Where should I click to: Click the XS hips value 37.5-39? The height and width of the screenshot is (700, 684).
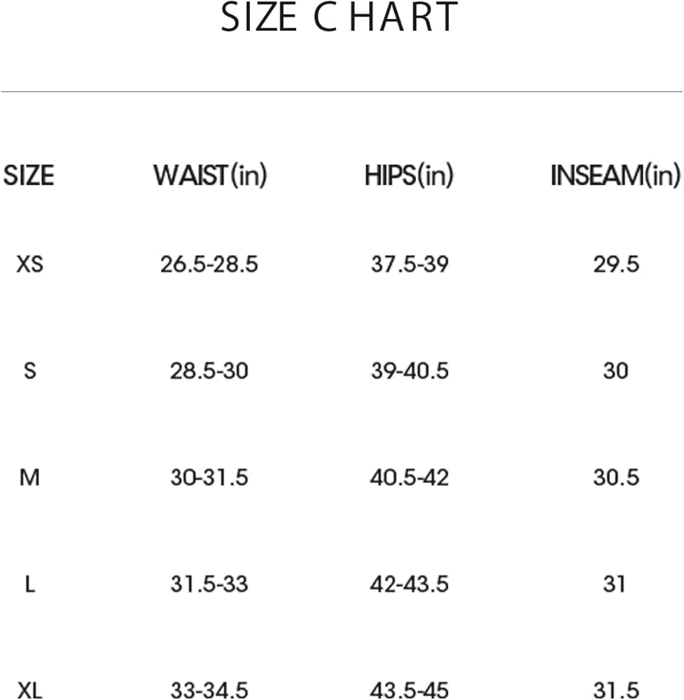(x=410, y=265)
